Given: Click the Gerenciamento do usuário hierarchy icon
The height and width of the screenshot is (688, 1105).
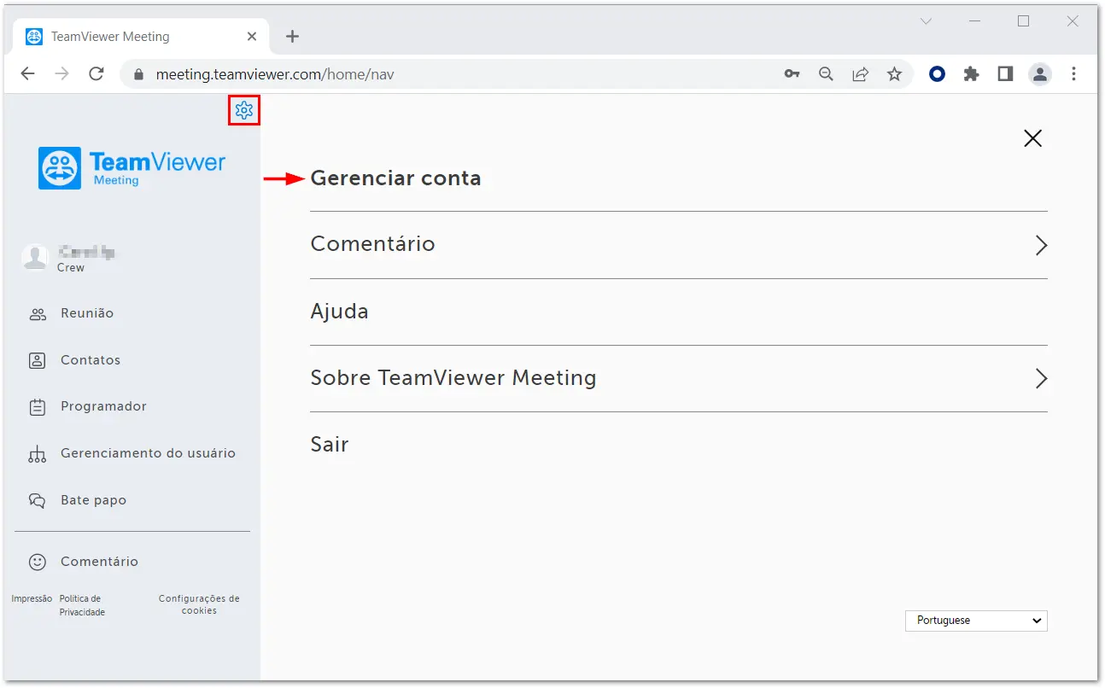Looking at the screenshot, I should 38,454.
